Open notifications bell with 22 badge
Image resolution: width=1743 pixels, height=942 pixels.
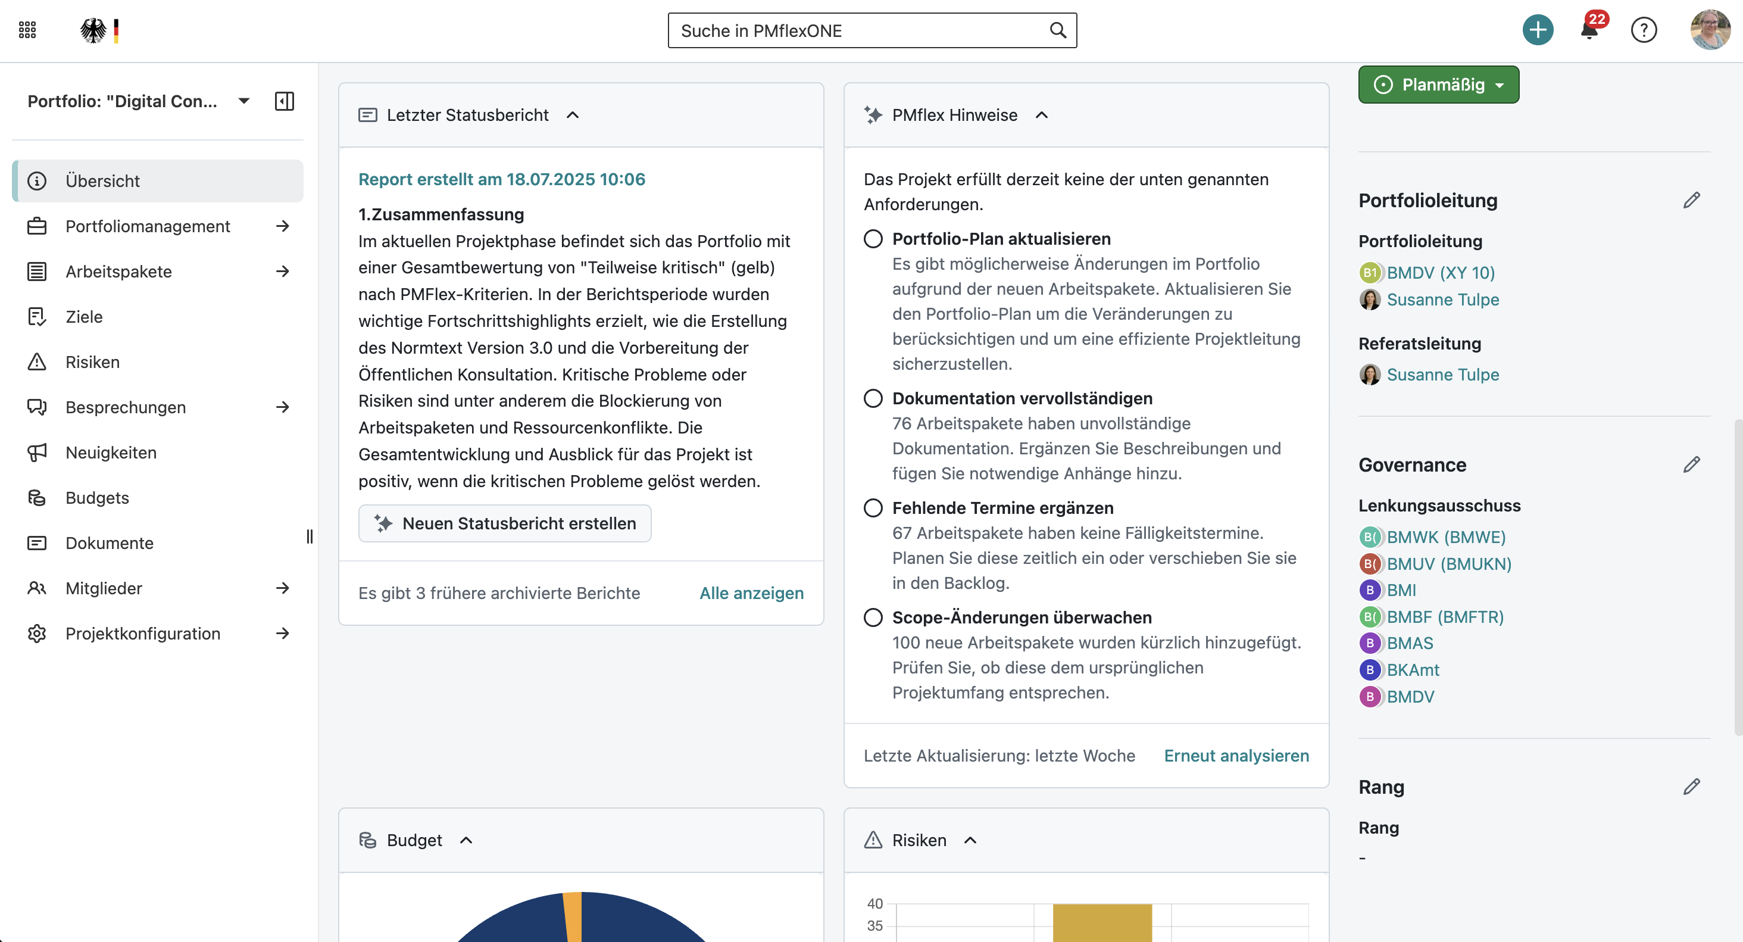pos(1590,30)
